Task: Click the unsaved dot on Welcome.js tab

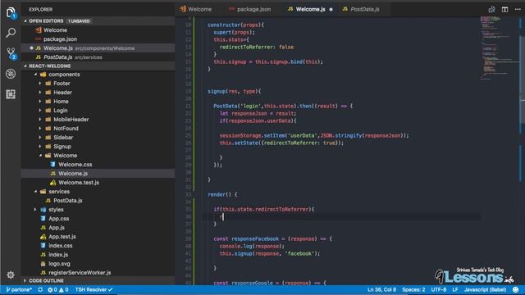Action: [331, 9]
